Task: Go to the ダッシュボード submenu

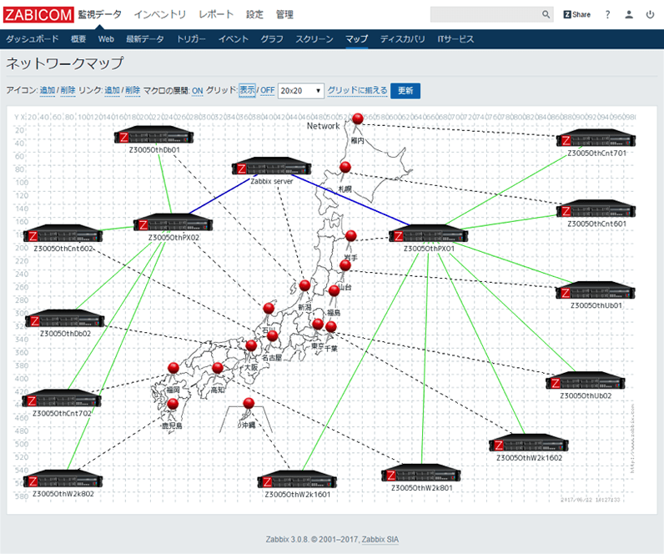Action: 33,39
